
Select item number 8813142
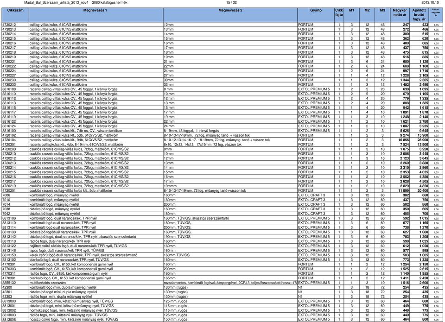[x=9, y=237]
